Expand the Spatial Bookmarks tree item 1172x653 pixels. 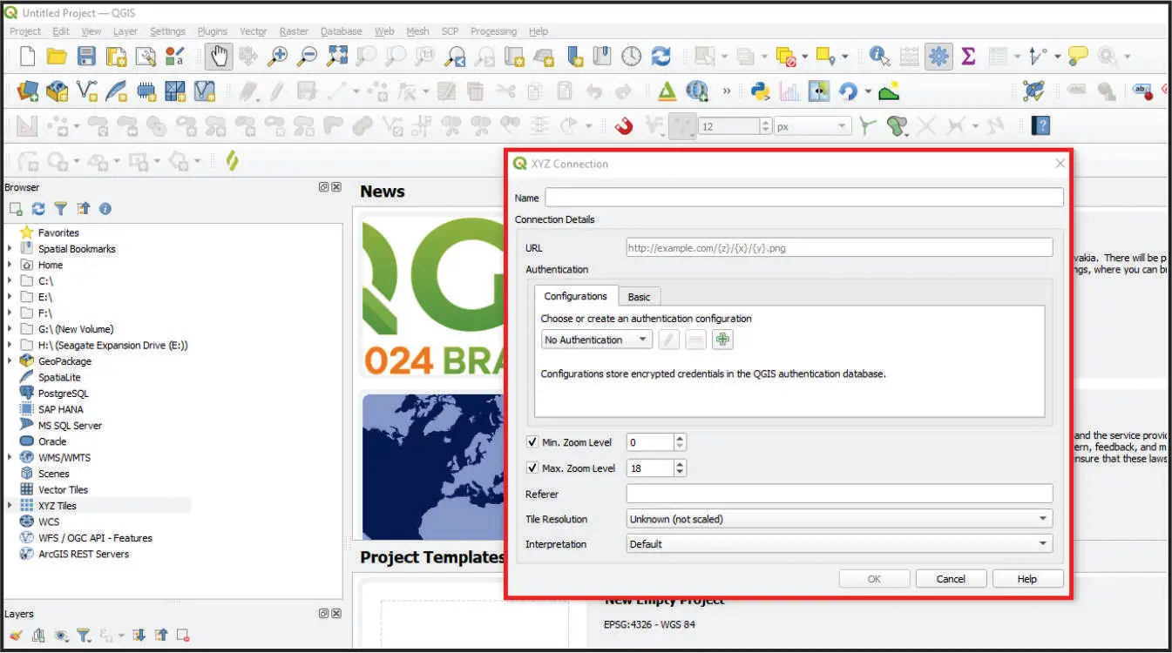(x=10, y=248)
